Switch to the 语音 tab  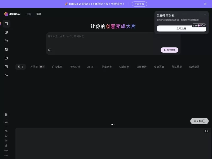coord(39,14)
